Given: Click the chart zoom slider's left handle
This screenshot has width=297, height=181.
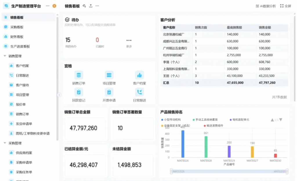Looking at the screenshot, I should [x=171, y=171].
